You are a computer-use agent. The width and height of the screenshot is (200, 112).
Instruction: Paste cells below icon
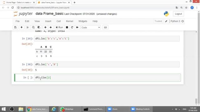tap(39, 27)
